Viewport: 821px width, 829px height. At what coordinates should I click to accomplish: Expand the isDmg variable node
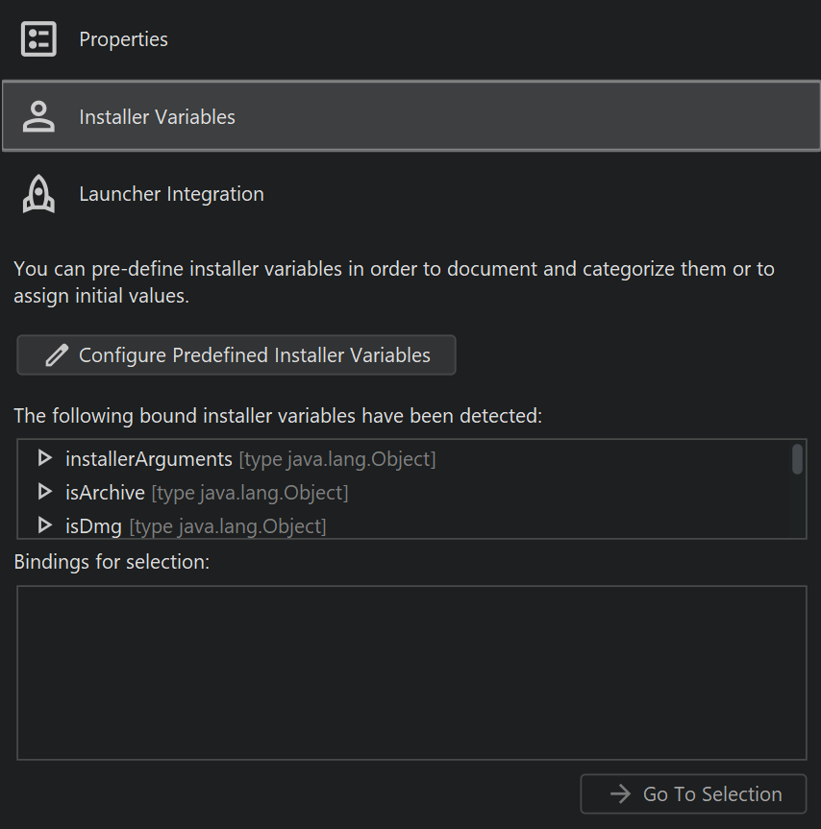coord(43,525)
